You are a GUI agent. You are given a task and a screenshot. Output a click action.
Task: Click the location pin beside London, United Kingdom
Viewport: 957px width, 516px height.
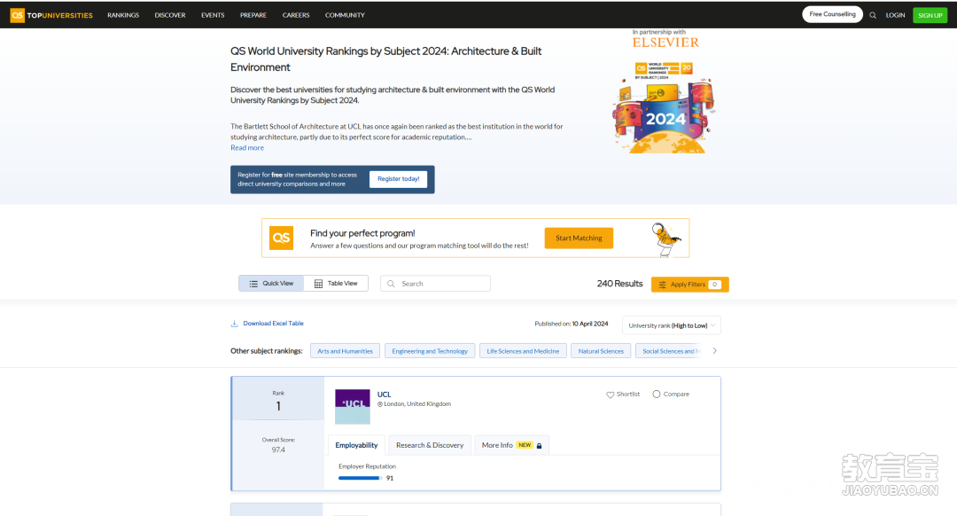379,404
